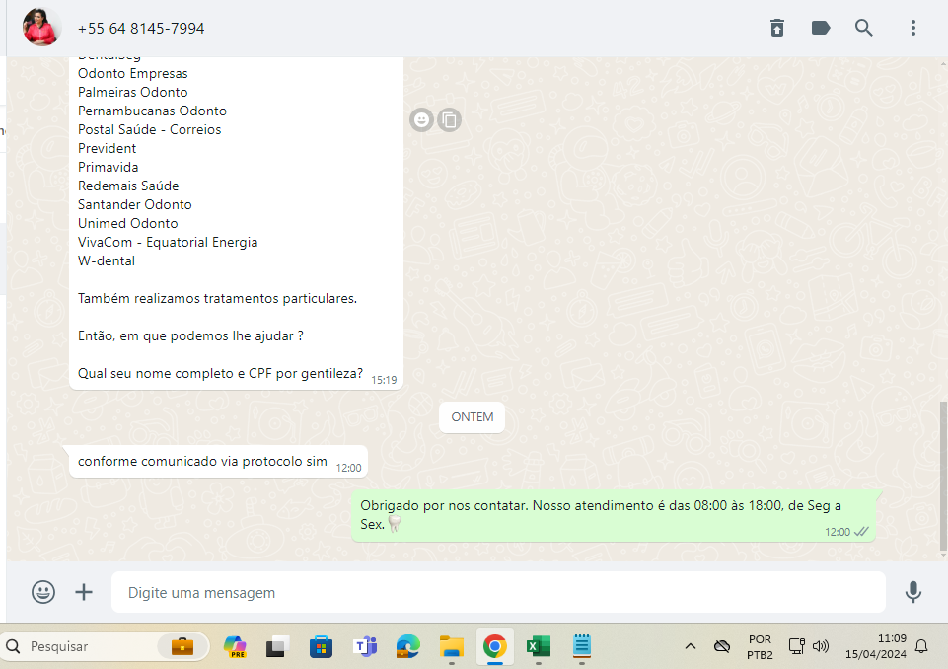Click 'Qual seu nome completo e CPF' text
This screenshot has width=948, height=669.
point(176,374)
